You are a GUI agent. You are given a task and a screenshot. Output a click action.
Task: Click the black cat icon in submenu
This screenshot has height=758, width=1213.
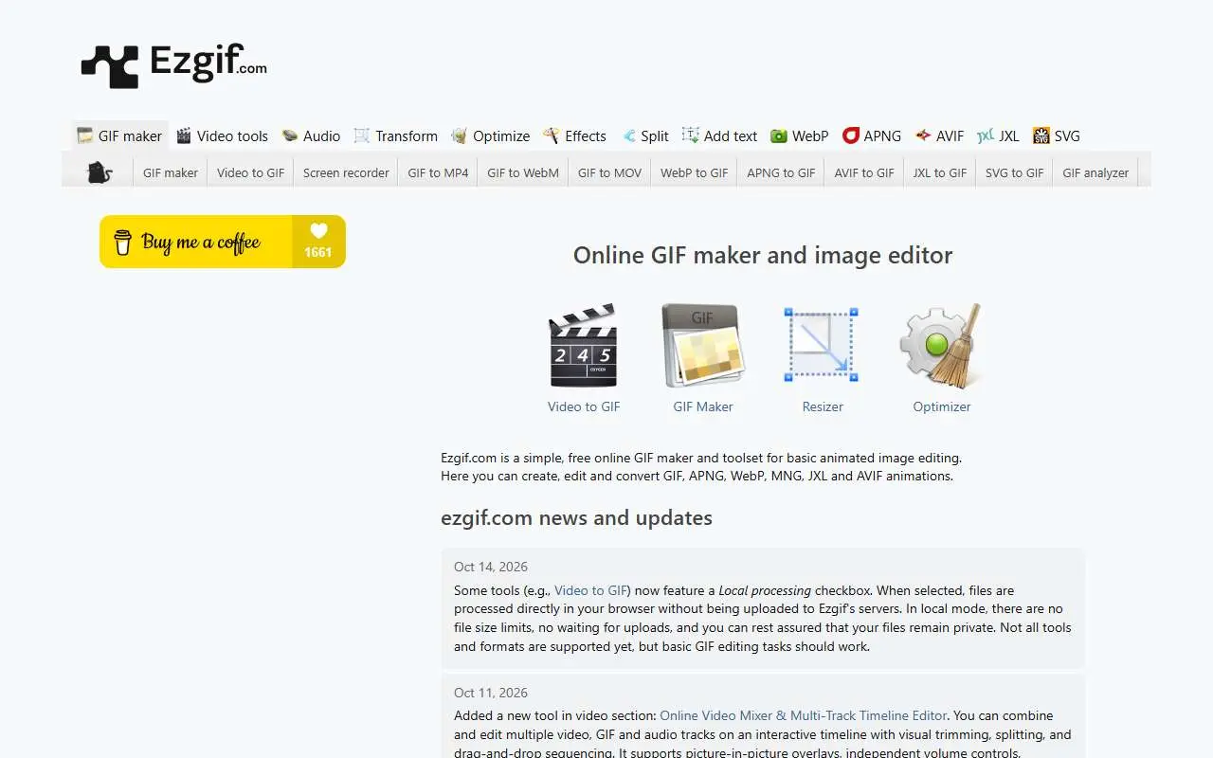pyautogui.click(x=100, y=172)
